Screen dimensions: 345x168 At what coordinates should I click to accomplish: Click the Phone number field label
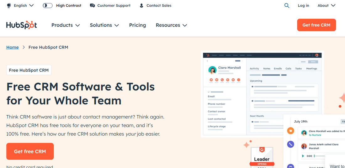coord(216,104)
